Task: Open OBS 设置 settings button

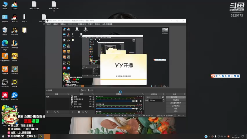Action: (x=176, y=109)
